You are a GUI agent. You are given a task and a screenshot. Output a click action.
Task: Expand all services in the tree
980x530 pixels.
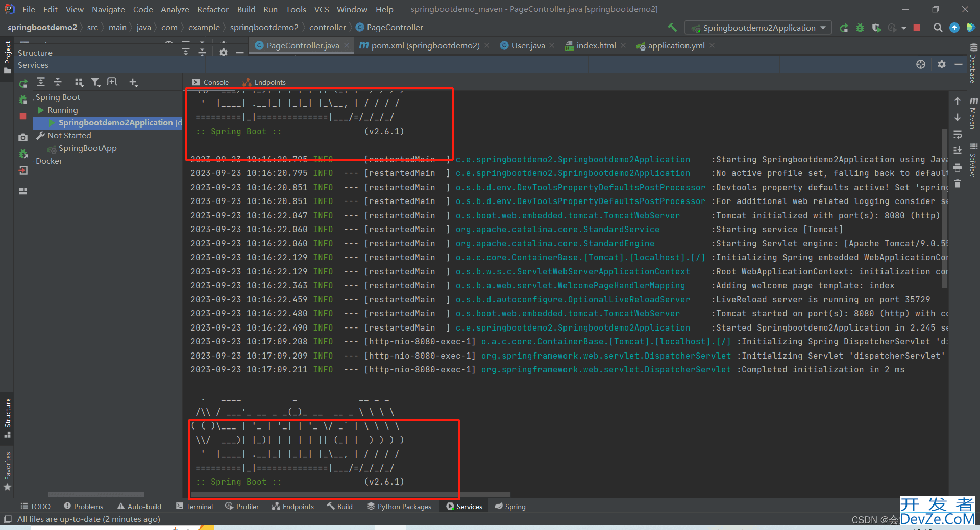click(41, 82)
